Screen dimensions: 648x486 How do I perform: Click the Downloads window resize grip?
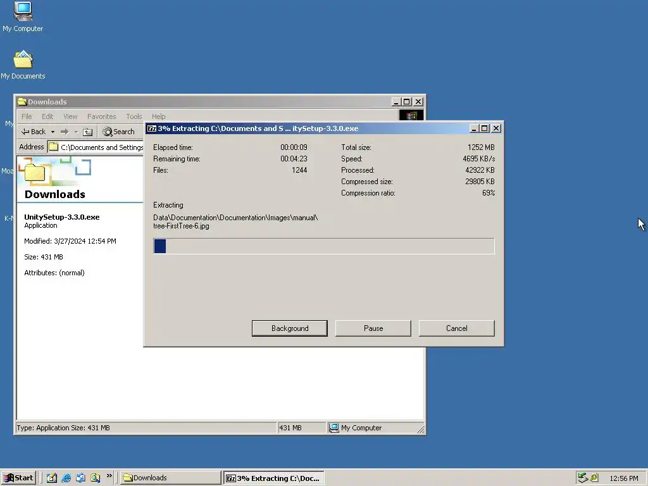pyautogui.click(x=421, y=430)
